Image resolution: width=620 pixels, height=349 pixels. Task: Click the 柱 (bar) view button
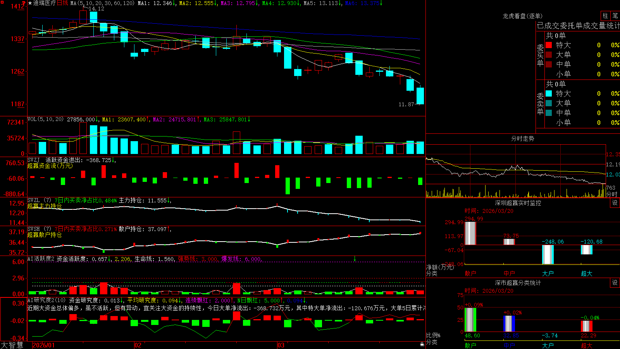pyautogui.click(x=605, y=16)
